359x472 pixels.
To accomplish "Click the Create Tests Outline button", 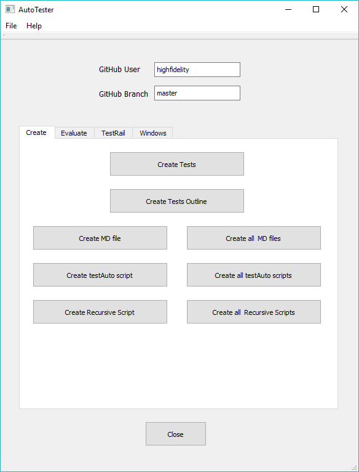I will [177, 201].
